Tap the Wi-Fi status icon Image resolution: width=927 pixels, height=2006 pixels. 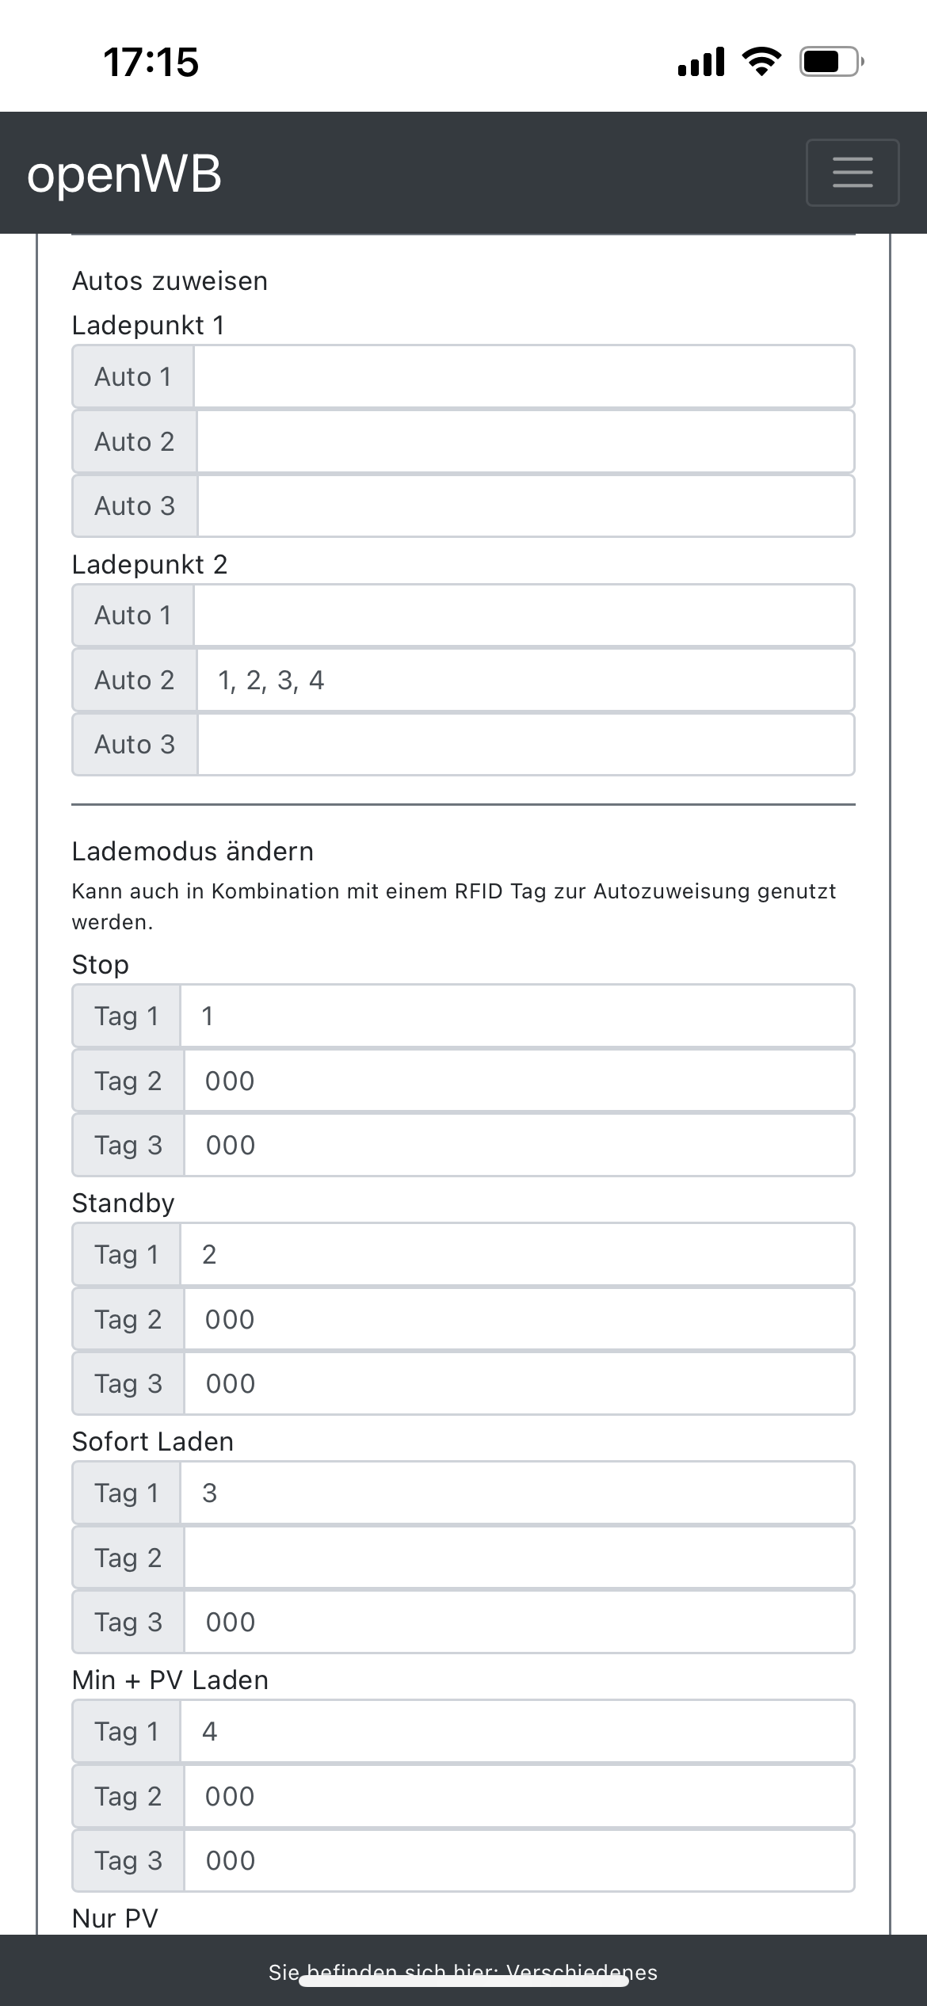point(761,61)
